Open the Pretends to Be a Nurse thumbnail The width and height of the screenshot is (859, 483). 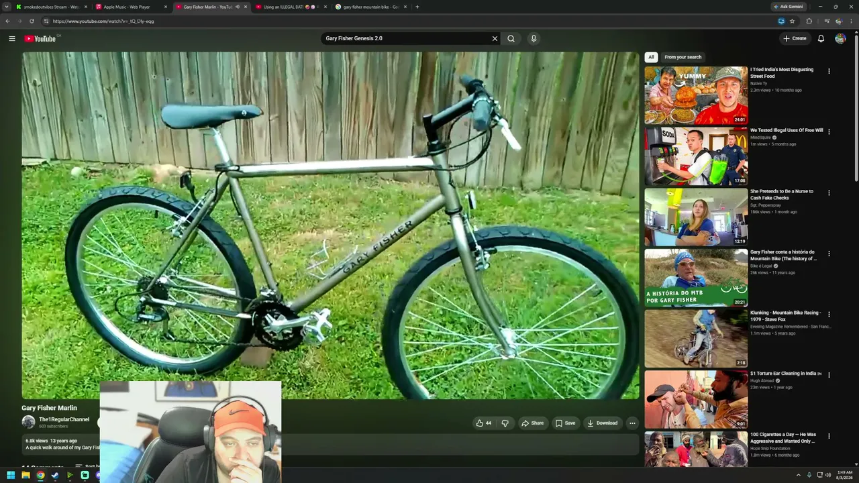(x=696, y=217)
